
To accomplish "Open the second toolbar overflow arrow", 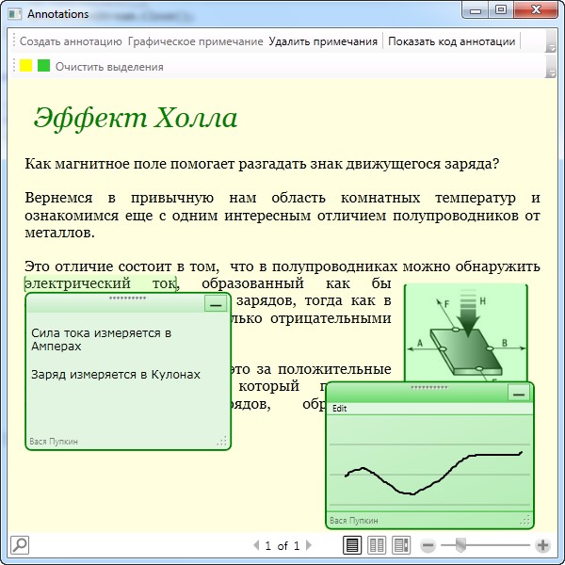I will pyautogui.click(x=551, y=67).
